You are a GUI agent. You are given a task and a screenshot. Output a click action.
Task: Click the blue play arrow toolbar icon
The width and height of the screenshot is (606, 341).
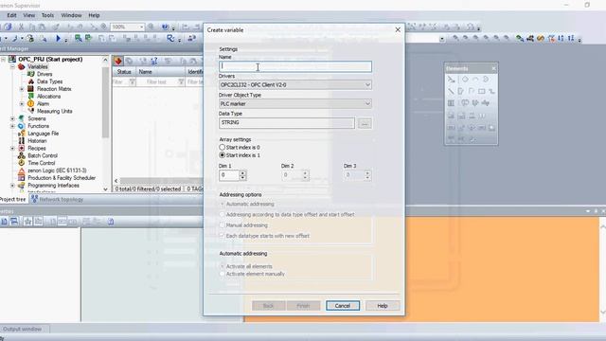(58, 38)
